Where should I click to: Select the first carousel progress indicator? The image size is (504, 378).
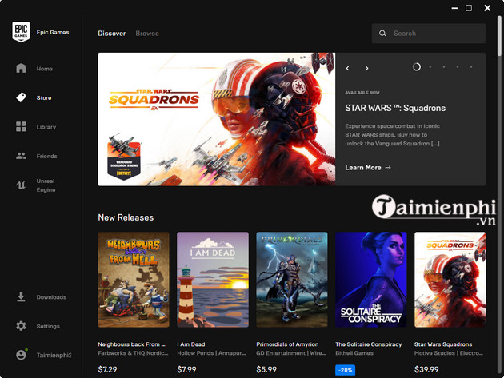(417, 67)
